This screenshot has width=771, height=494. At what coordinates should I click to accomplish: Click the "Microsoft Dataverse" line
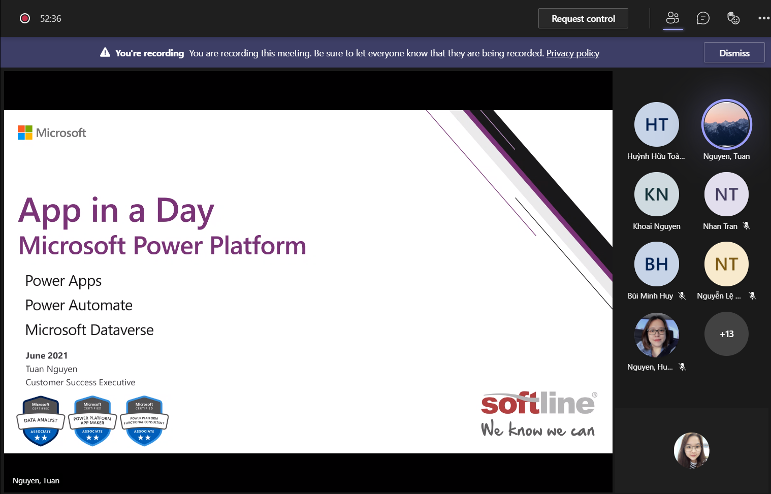coord(89,330)
